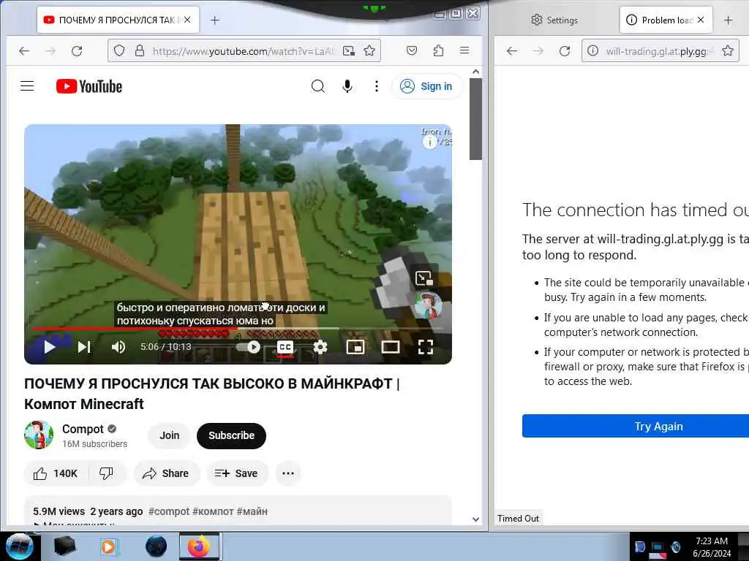Open YouTube settings three-dot menu

tap(377, 86)
